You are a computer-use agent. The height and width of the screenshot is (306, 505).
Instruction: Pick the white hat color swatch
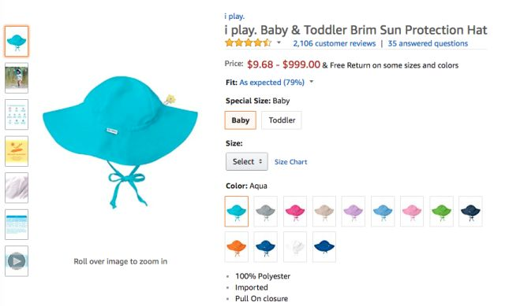pos(295,246)
